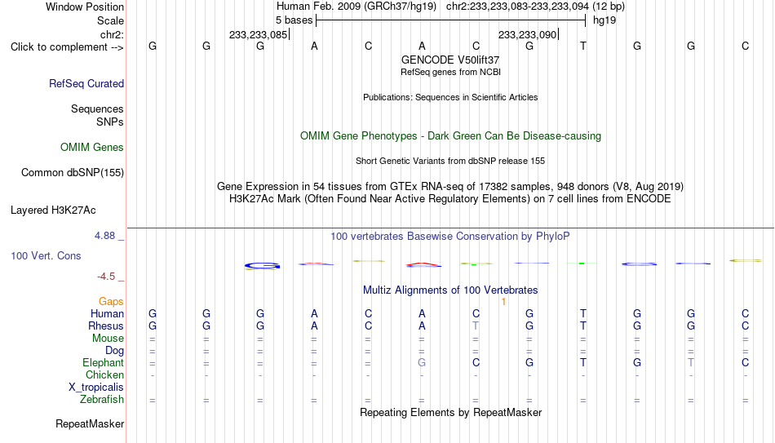The width and height of the screenshot is (775, 443).
Task: Click "Repeating Elements by RepeatMasker" title
Action: pos(450,412)
